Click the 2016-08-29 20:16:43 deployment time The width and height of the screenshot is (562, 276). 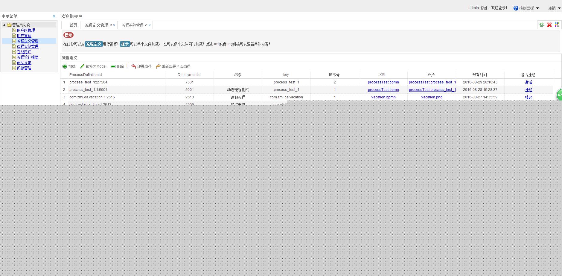[x=480, y=82]
